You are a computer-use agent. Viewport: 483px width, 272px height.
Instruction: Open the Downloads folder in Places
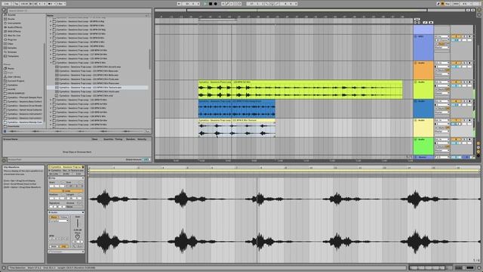[14, 126]
